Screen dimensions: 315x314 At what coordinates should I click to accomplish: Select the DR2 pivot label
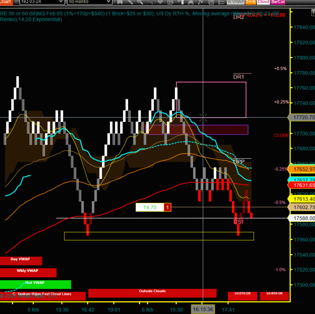click(239, 17)
